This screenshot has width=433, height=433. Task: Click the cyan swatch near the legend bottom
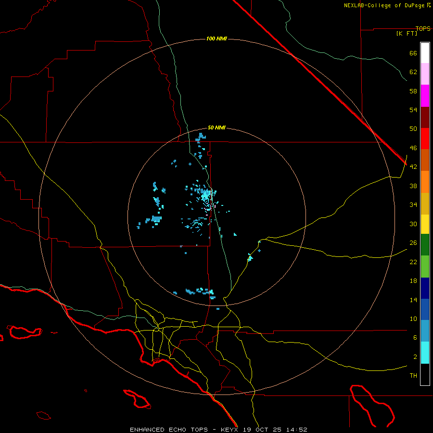425,353
